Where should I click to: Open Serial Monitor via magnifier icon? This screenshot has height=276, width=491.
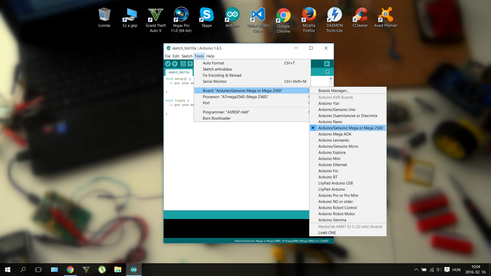click(x=327, y=64)
